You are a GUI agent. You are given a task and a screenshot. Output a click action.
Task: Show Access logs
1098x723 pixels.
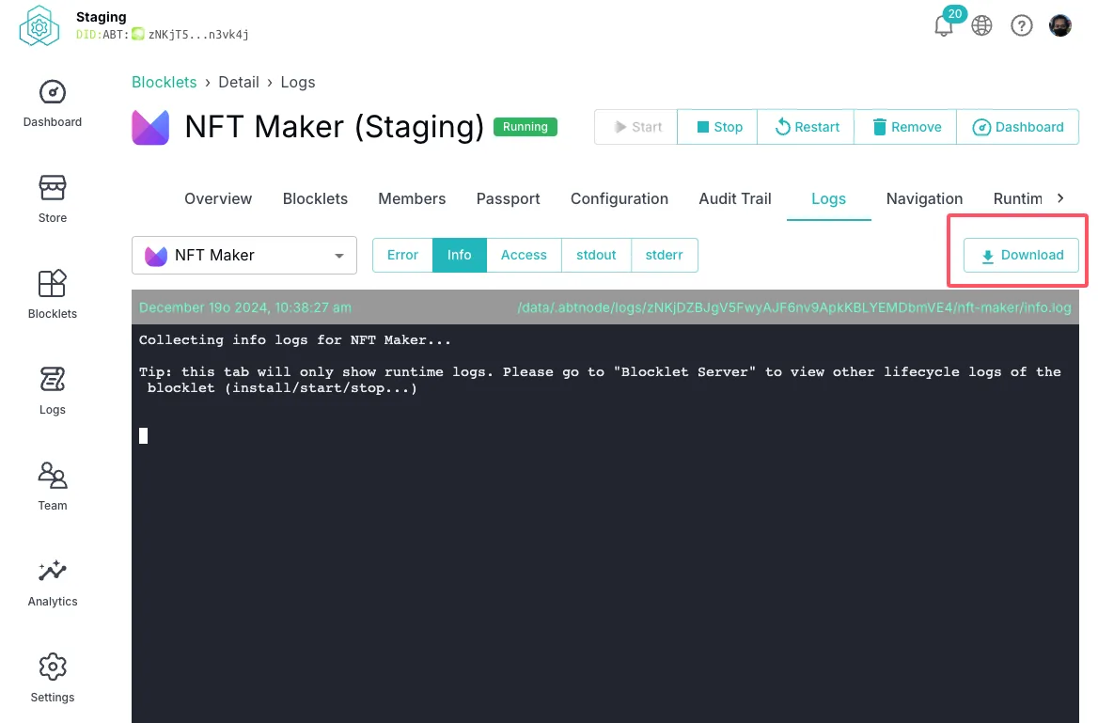524,255
